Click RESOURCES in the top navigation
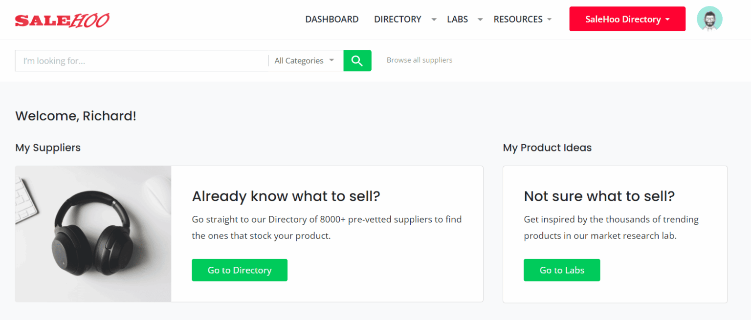 (x=518, y=19)
